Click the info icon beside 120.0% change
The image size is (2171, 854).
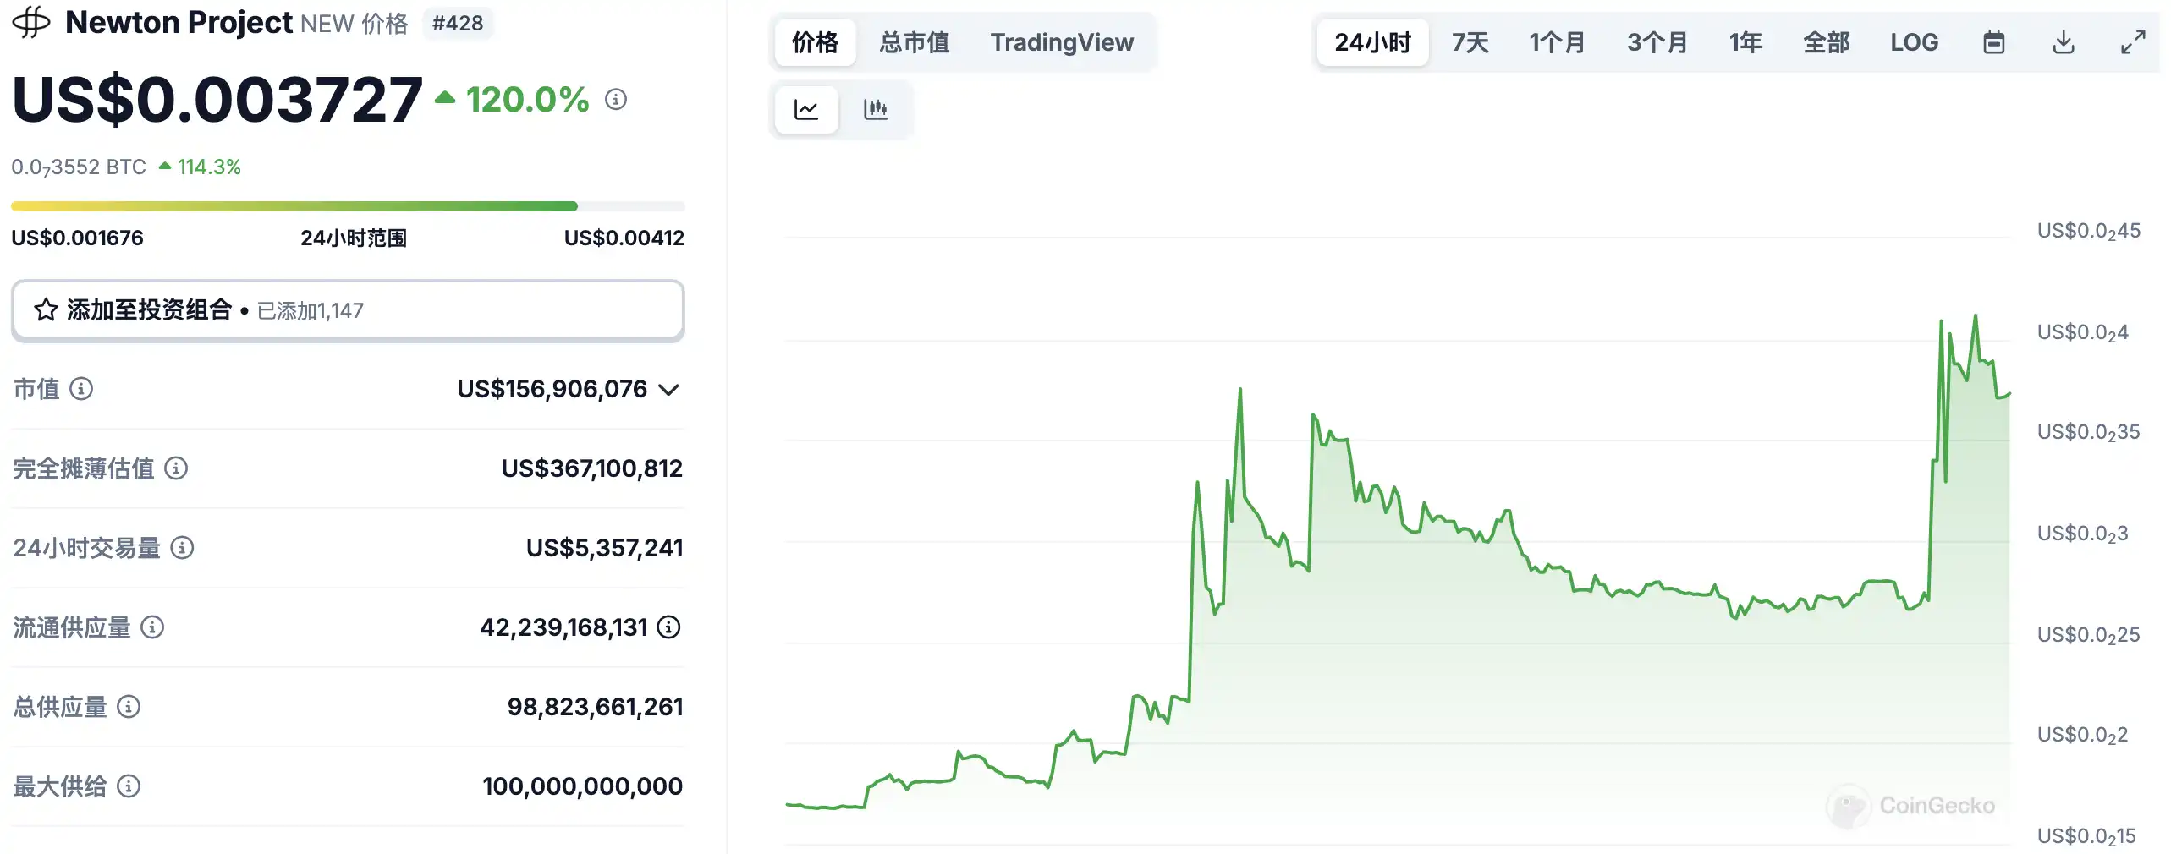[616, 100]
